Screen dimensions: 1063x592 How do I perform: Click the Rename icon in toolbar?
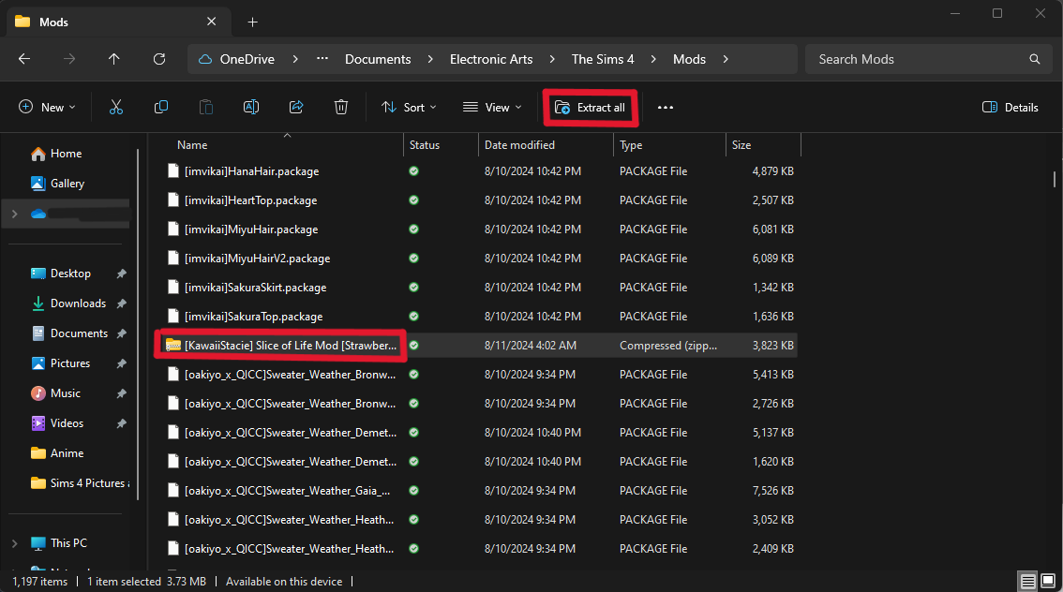pyautogui.click(x=251, y=108)
